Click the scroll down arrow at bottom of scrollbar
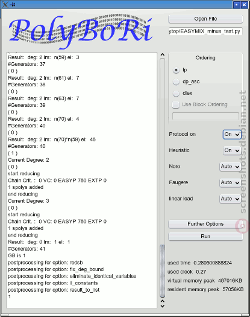This screenshot has width=250, height=317. click(163, 306)
